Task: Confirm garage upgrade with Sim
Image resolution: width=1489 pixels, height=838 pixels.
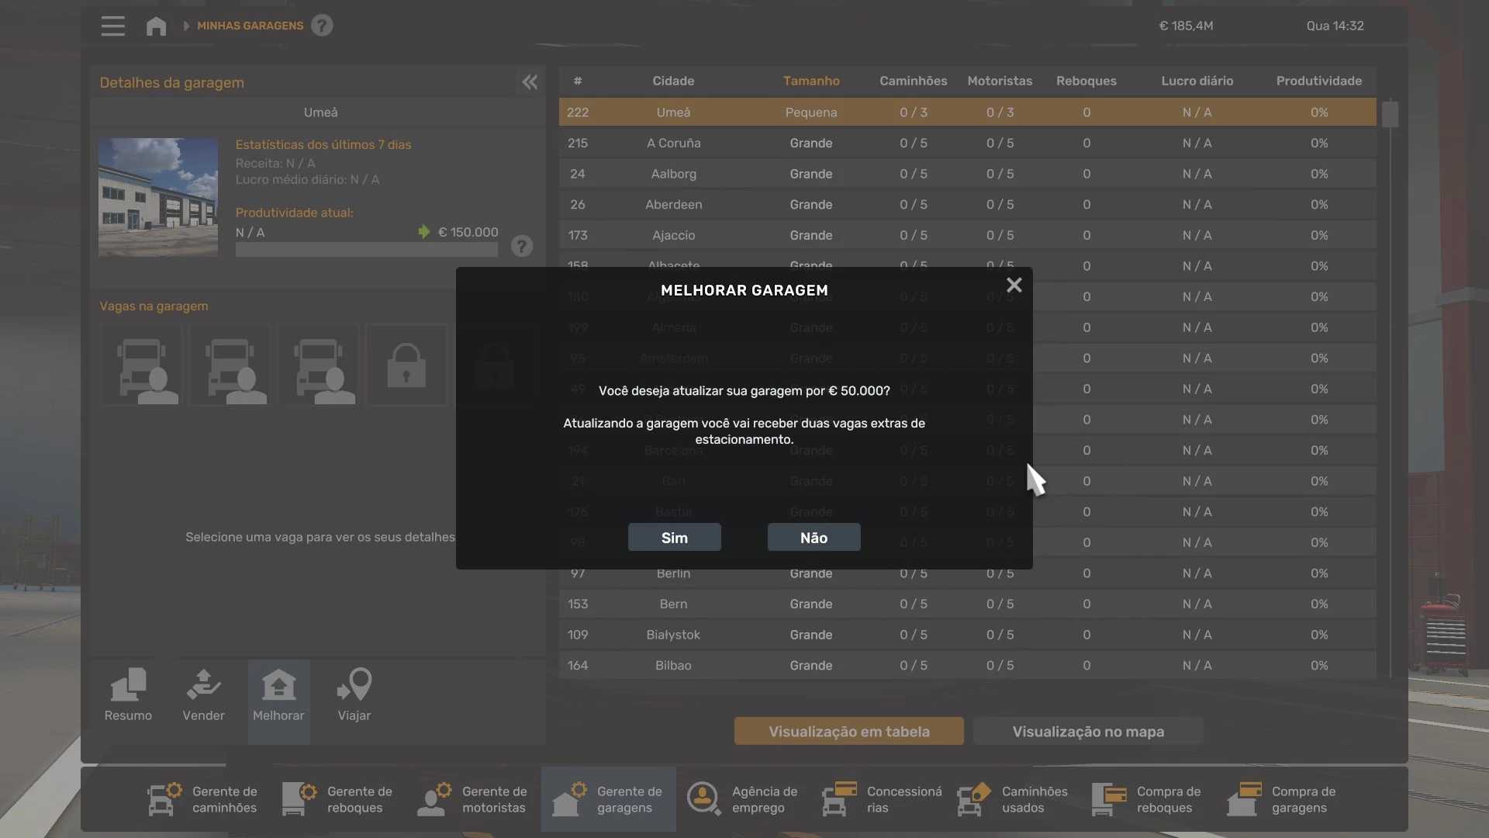Action: [674, 537]
